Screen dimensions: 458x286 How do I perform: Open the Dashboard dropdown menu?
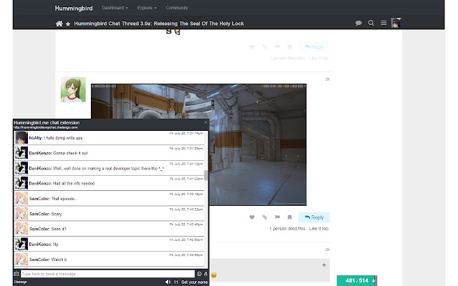coord(114,8)
